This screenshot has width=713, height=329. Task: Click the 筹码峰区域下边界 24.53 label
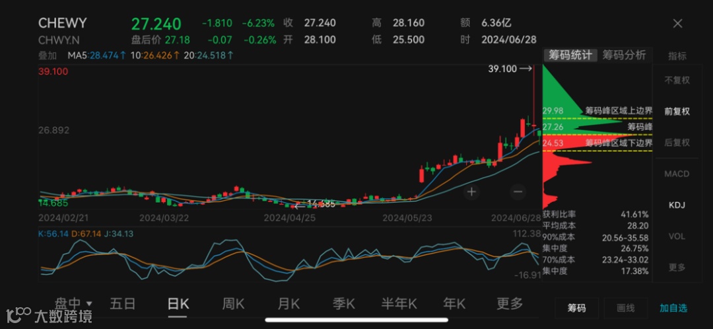tap(597, 143)
